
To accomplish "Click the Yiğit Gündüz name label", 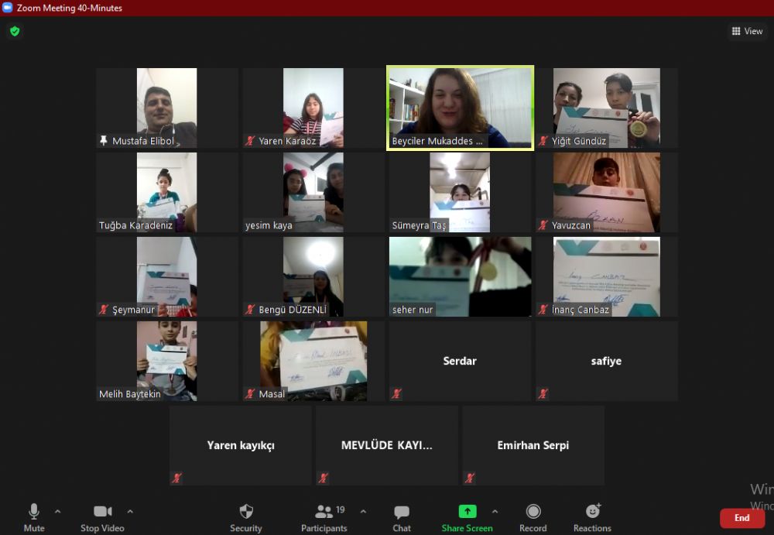I will coord(578,141).
